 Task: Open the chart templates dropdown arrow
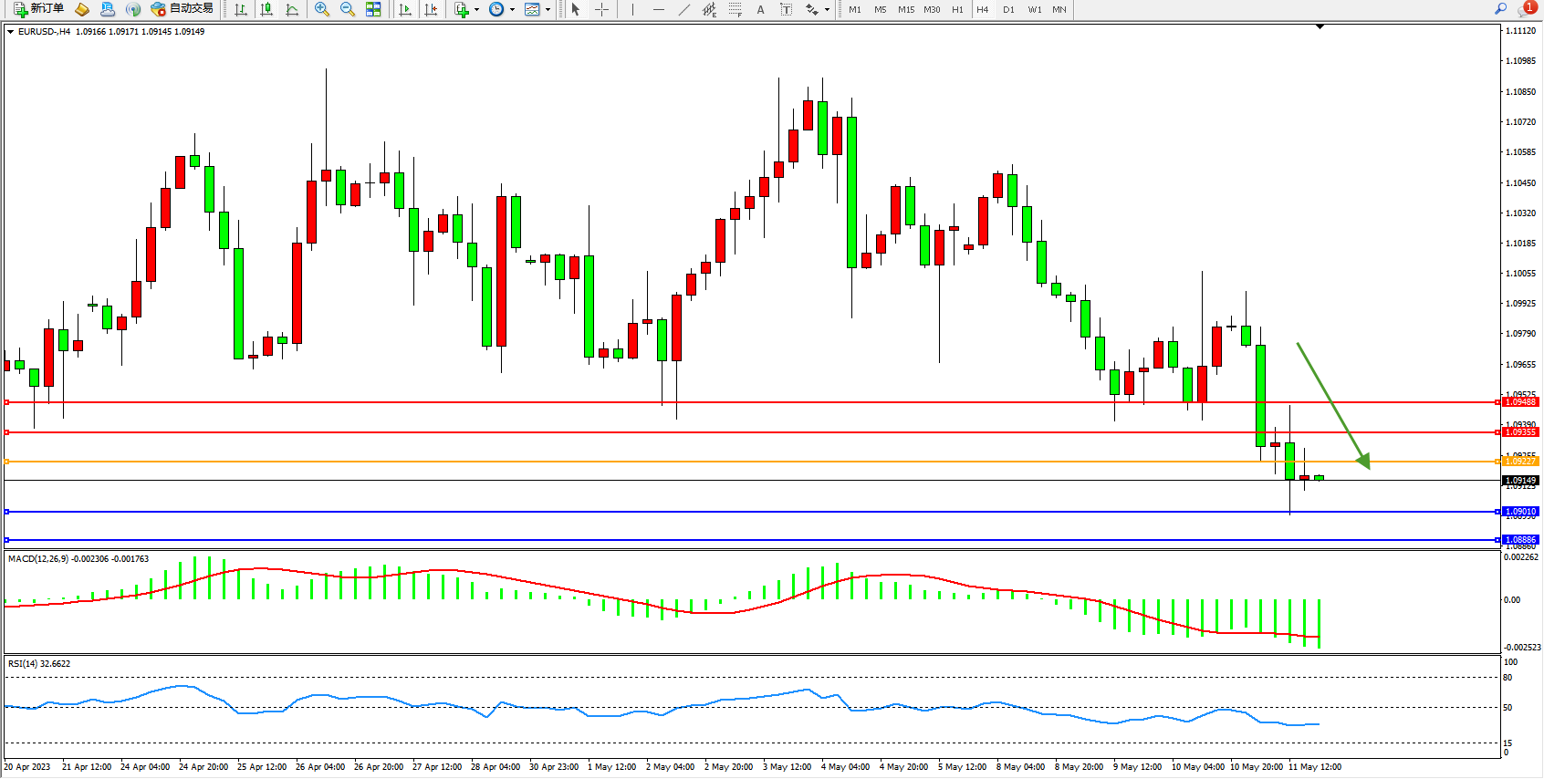(548, 9)
